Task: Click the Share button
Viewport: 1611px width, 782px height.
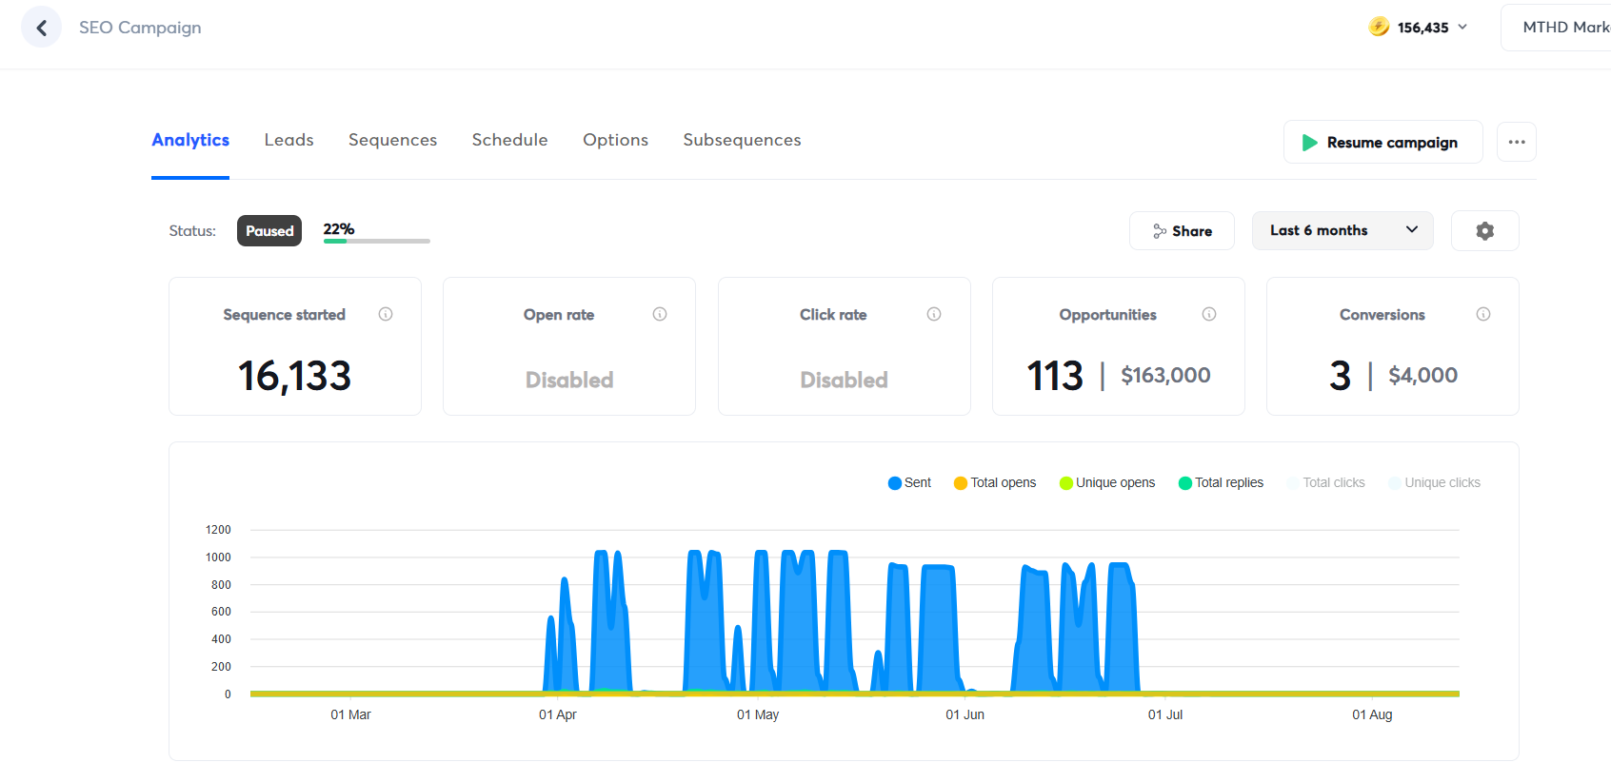Action: tap(1182, 231)
